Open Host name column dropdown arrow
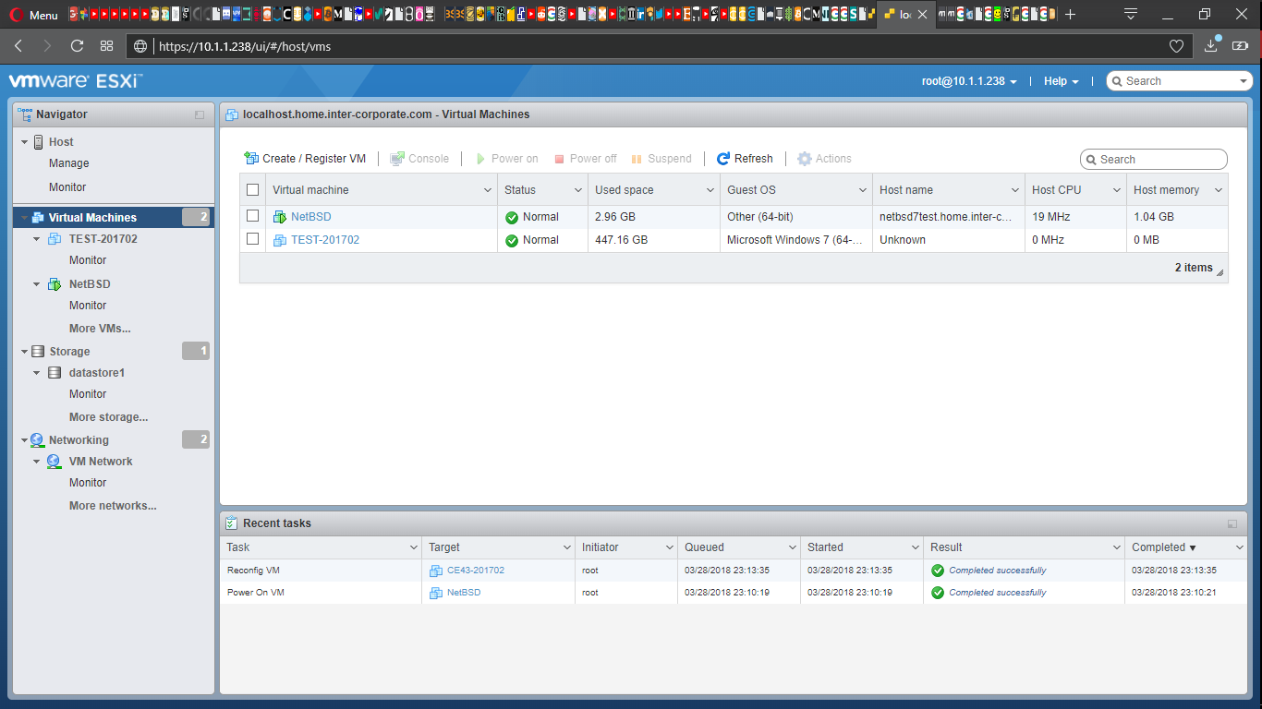The height and width of the screenshot is (709, 1262). 1014,190
